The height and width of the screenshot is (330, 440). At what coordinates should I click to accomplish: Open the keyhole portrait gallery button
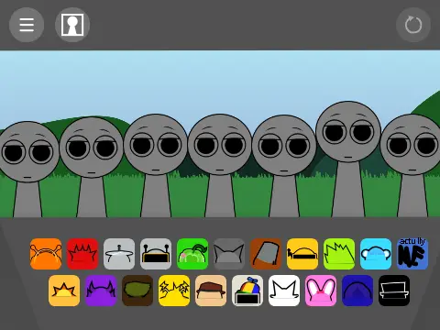(72, 25)
